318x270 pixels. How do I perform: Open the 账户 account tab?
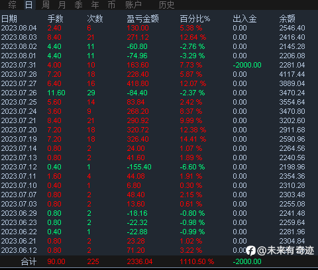click(x=134, y=5)
